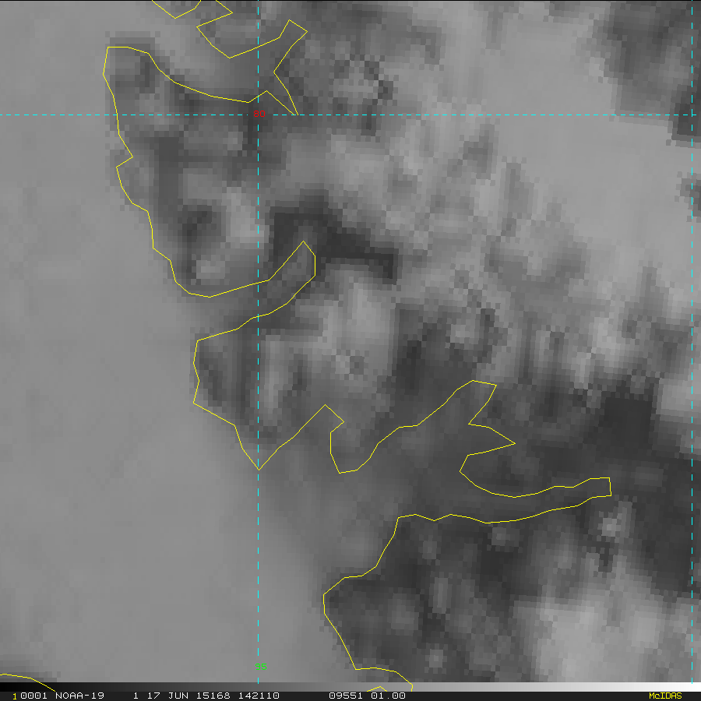
Task: Click the green 95 longitude label
Action: tap(261, 665)
